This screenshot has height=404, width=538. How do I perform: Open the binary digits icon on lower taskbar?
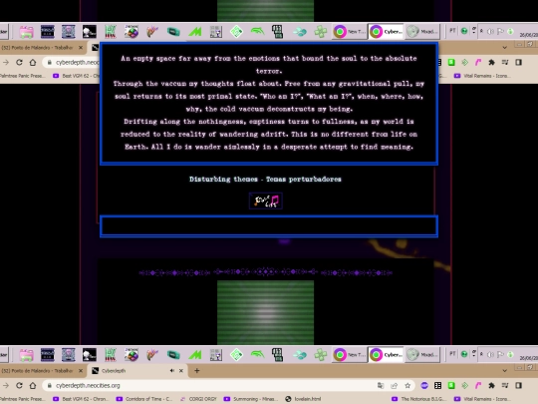(277, 355)
